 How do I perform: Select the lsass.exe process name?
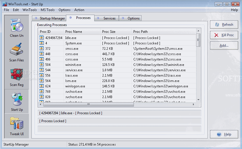coord(71,75)
